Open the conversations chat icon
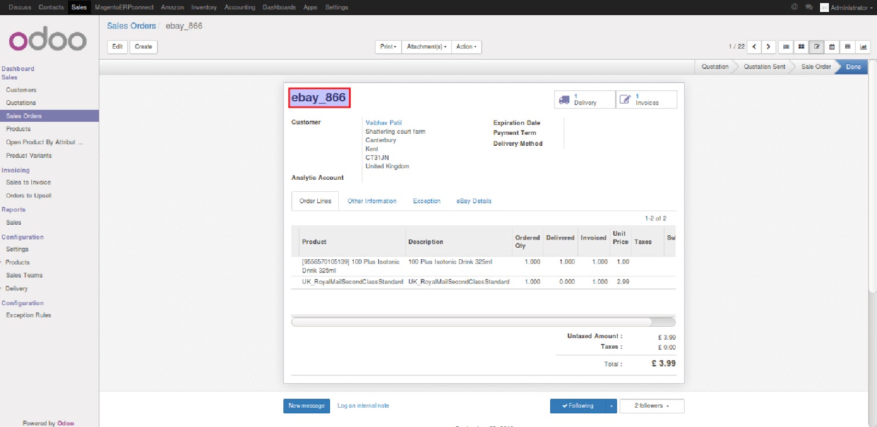877x427 pixels. tap(809, 7)
